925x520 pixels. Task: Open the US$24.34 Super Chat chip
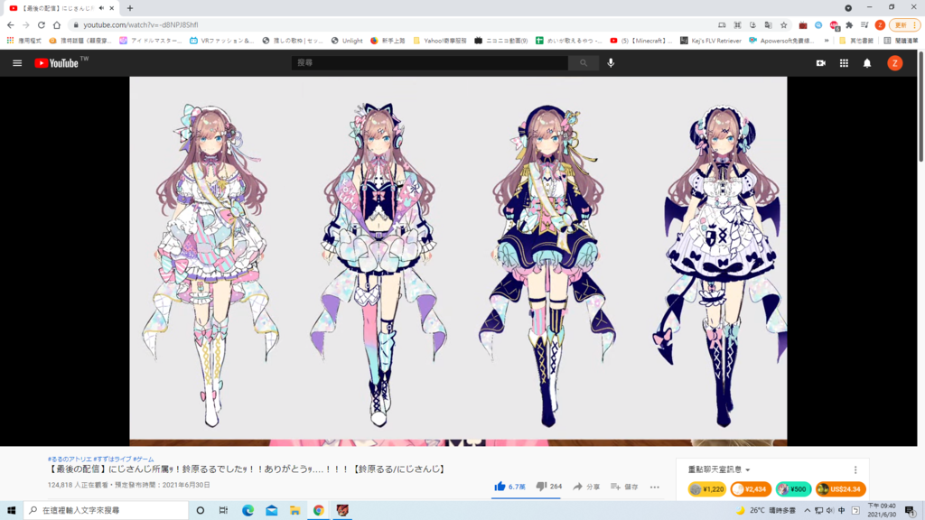click(841, 488)
